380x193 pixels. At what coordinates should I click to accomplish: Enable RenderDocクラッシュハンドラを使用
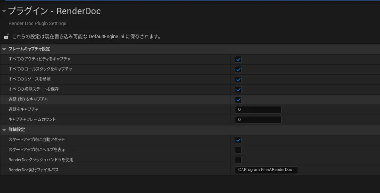click(x=238, y=160)
